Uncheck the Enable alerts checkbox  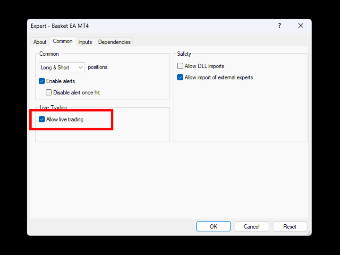click(x=42, y=81)
